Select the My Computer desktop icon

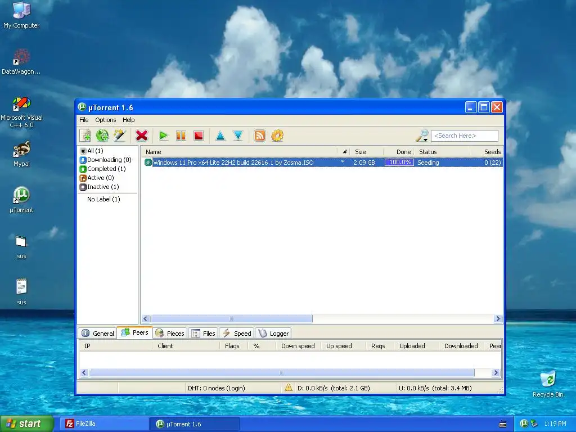(x=21, y=15)
